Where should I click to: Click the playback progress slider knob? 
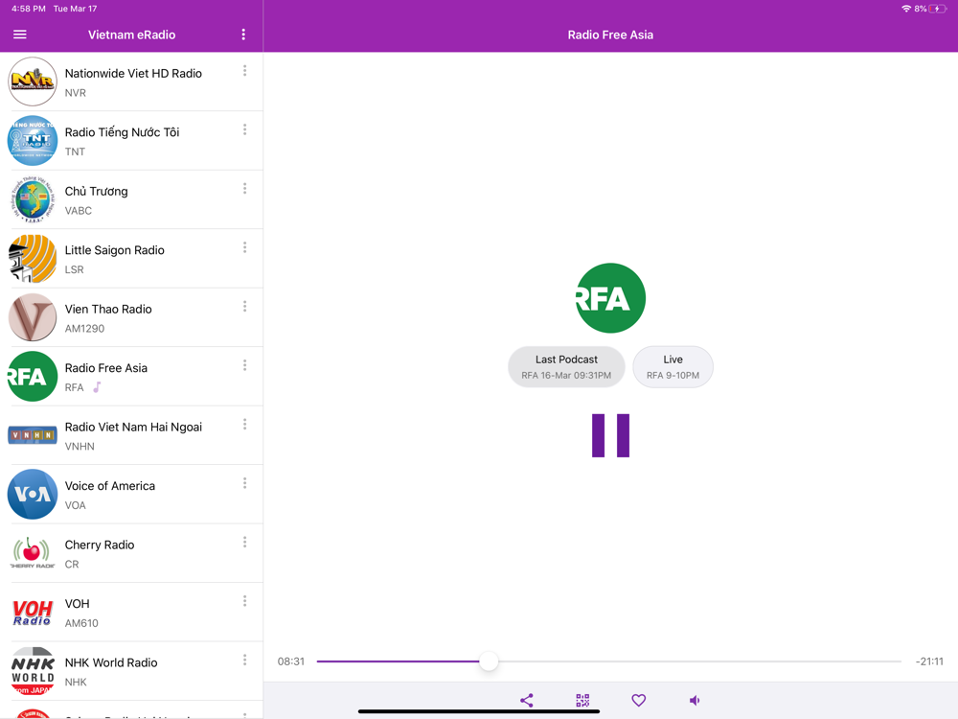point(489,661)
